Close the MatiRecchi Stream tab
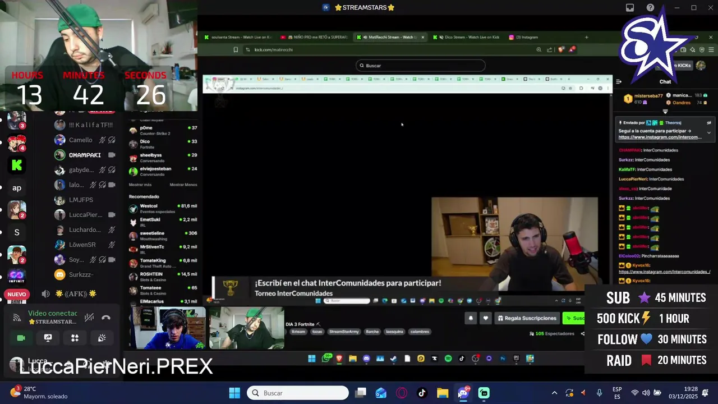This screenshot has height=404, width=718. 422,37
